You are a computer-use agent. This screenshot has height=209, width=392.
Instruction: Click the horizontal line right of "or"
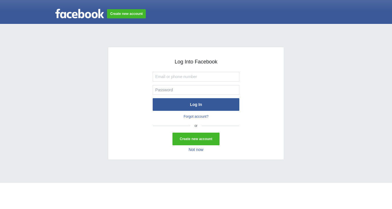(220, 126)
